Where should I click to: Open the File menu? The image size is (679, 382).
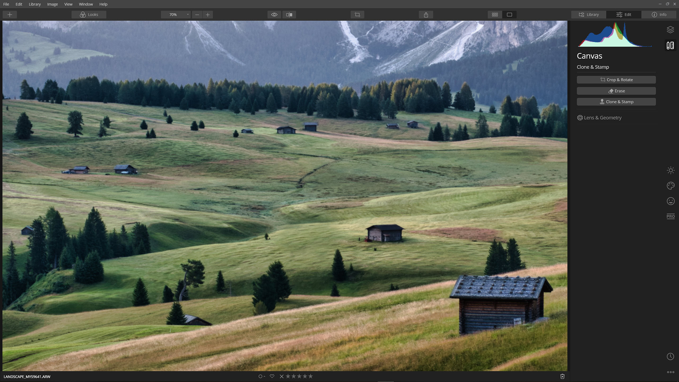6,4
